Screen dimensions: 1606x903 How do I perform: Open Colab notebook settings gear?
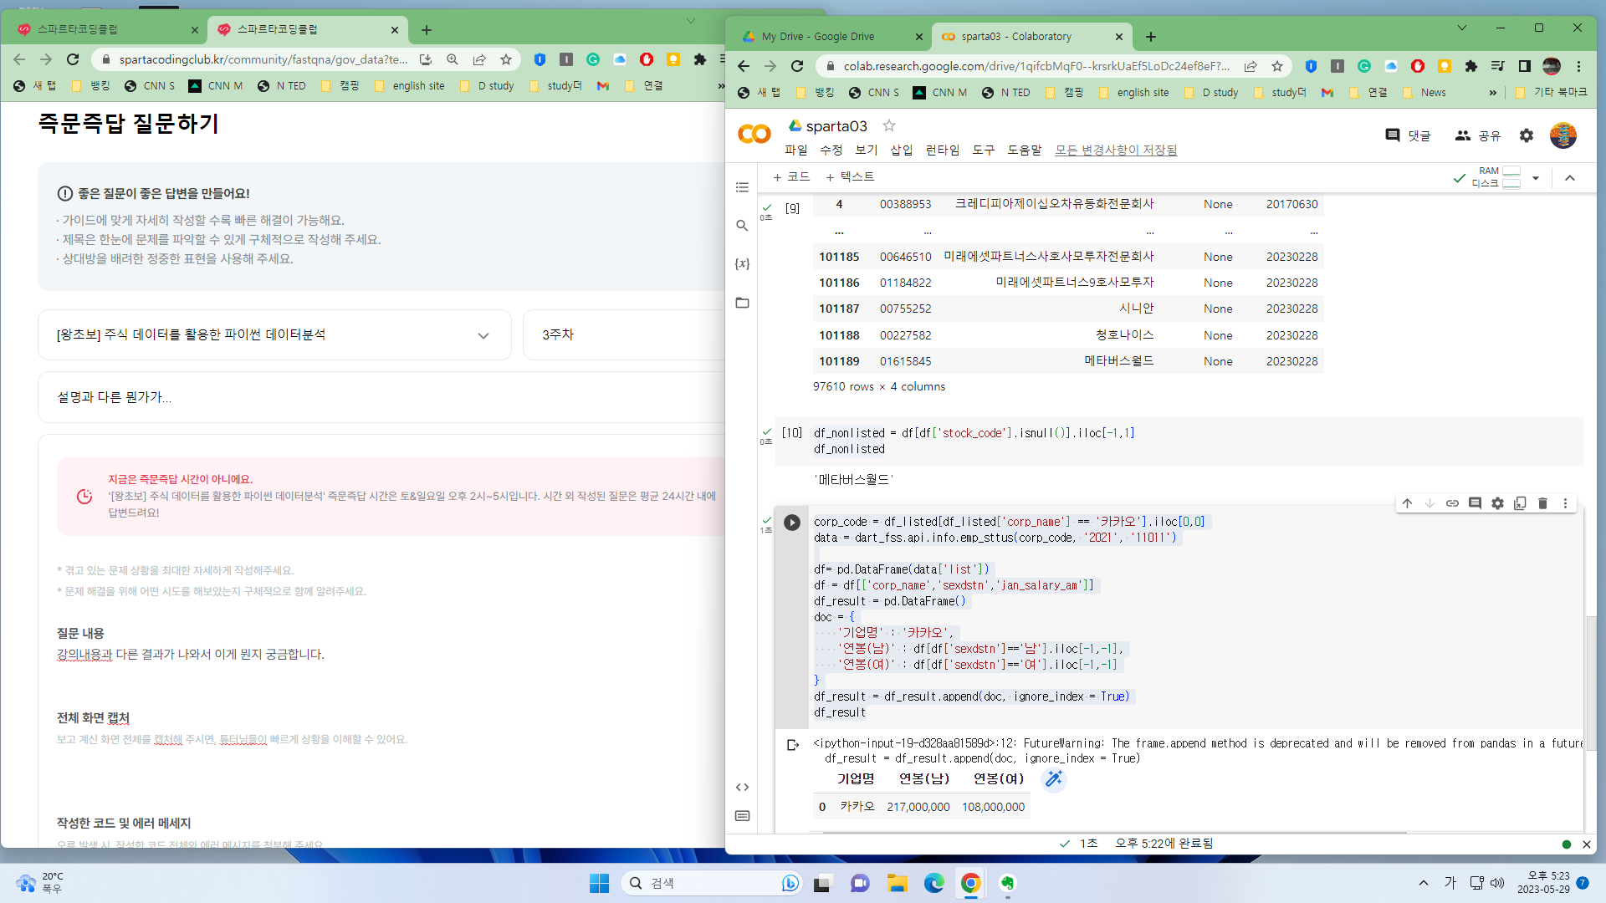pos(1527,135)
